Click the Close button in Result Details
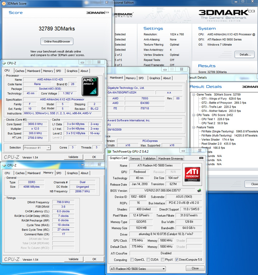This screenshot has height=275, width=258. (x=252, y=184)
